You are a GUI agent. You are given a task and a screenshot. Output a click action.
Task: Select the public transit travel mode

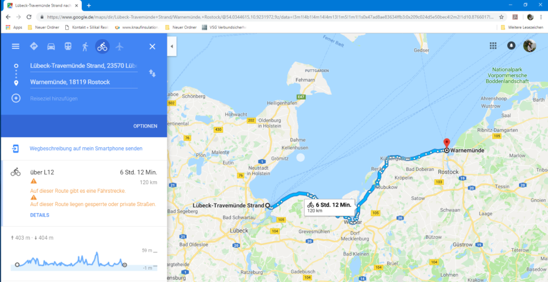68,47
